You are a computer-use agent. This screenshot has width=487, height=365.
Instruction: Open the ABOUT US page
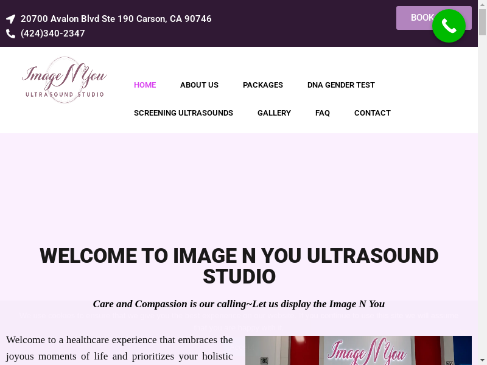point(199,85)
